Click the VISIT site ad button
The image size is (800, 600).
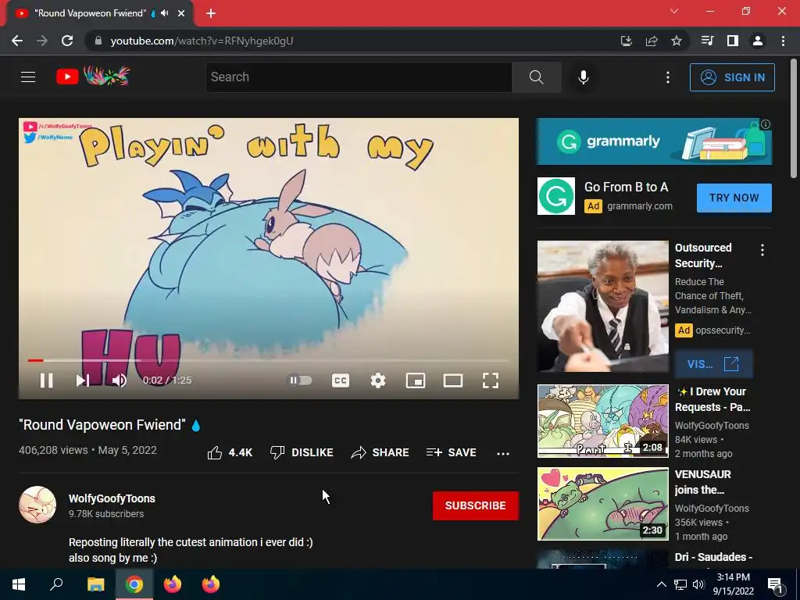[713, 364]
